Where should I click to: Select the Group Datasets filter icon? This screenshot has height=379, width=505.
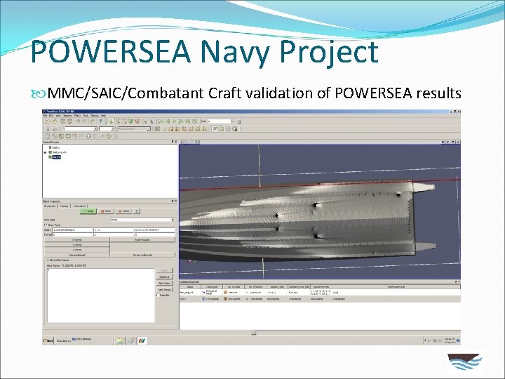point(109,136)
